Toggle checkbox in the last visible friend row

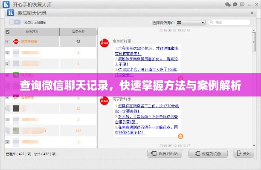[7, 142]
